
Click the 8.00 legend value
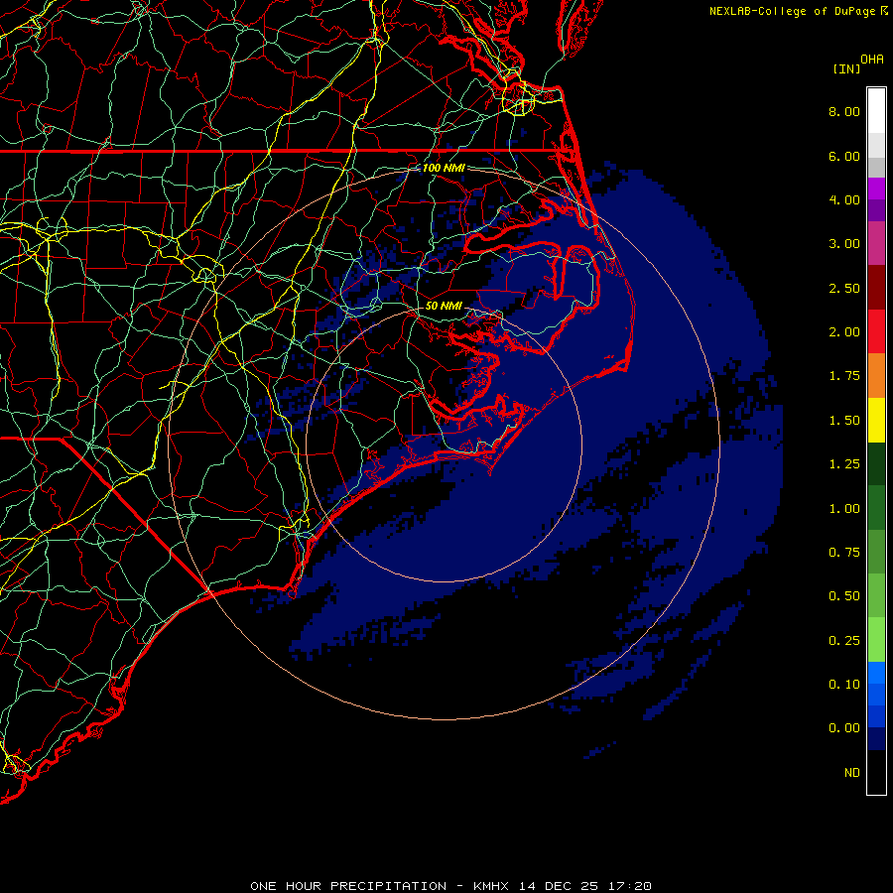844,111
